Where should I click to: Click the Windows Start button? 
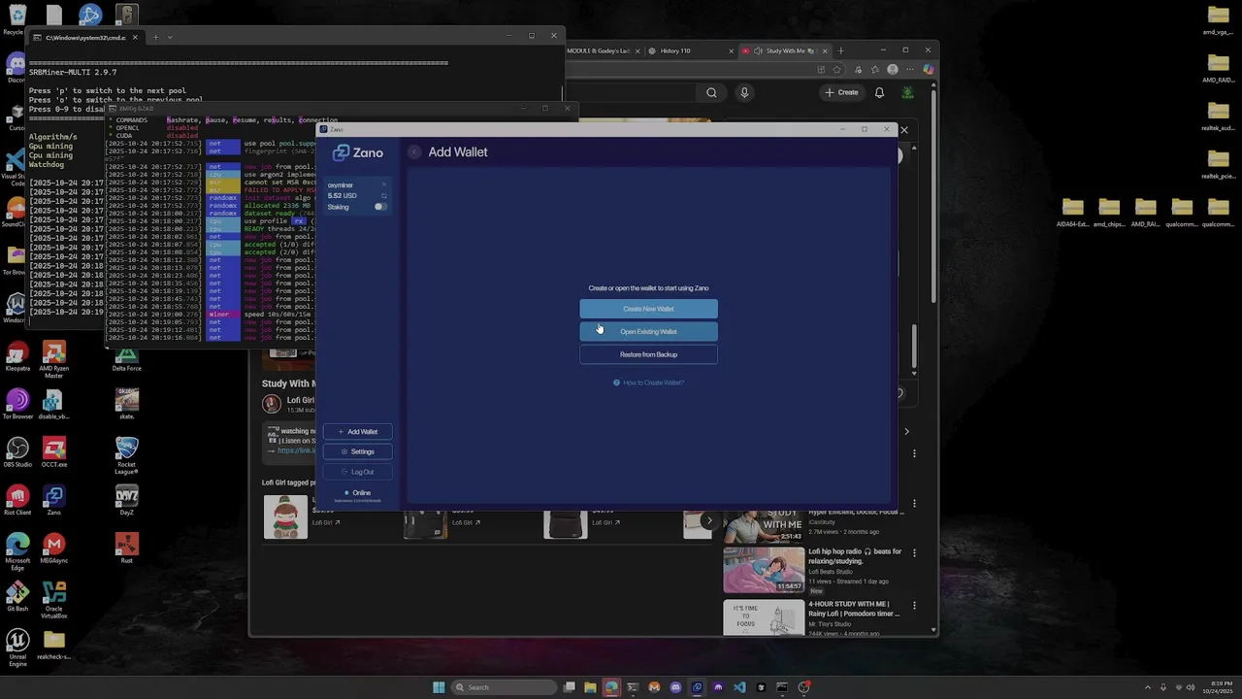(439, 687)
